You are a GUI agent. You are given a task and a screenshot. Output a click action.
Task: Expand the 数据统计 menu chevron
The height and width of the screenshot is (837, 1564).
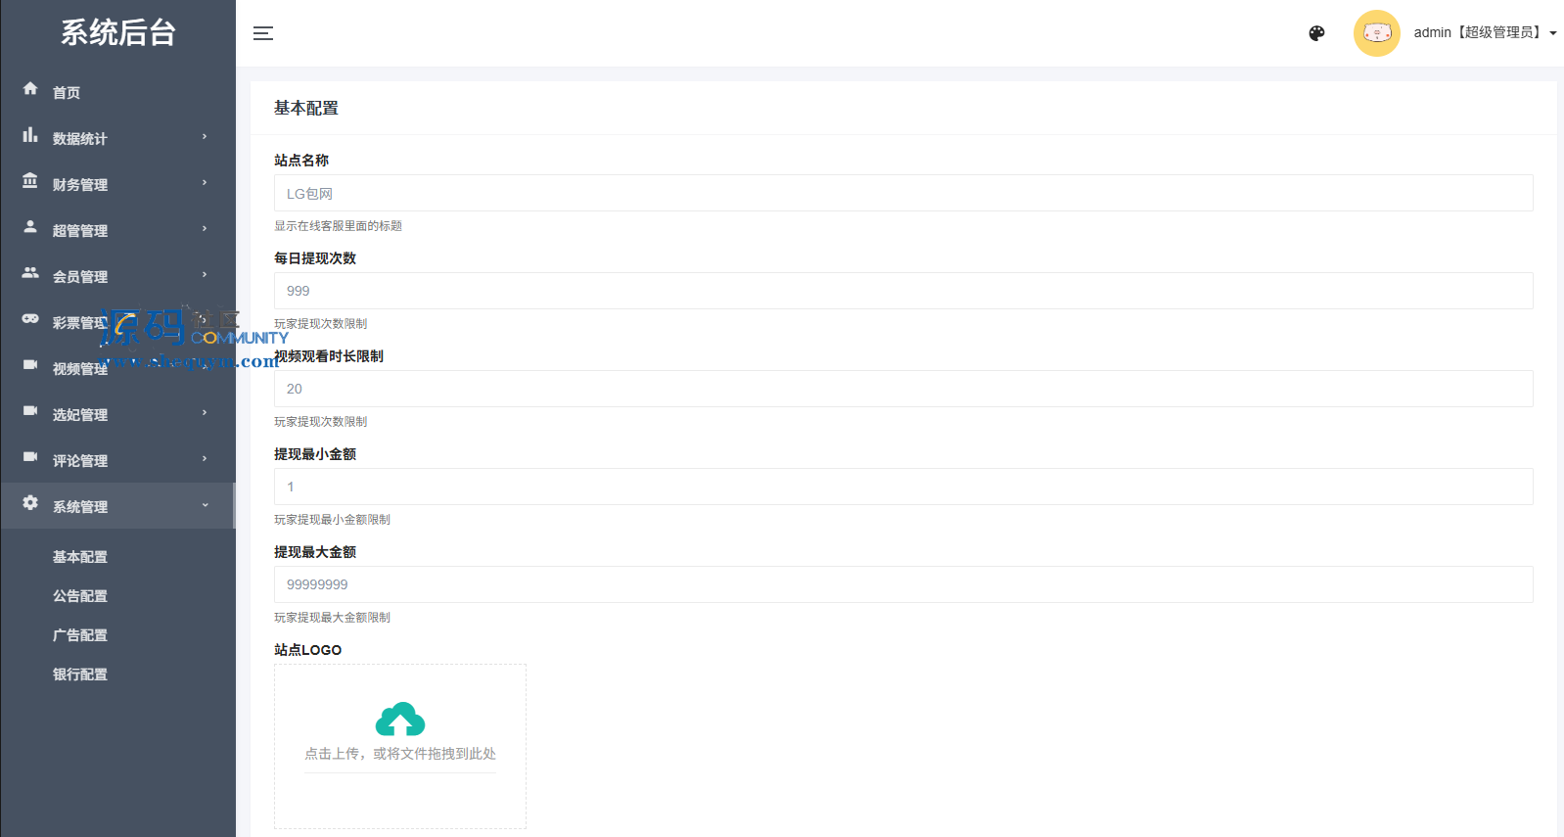tap(205, 137)
